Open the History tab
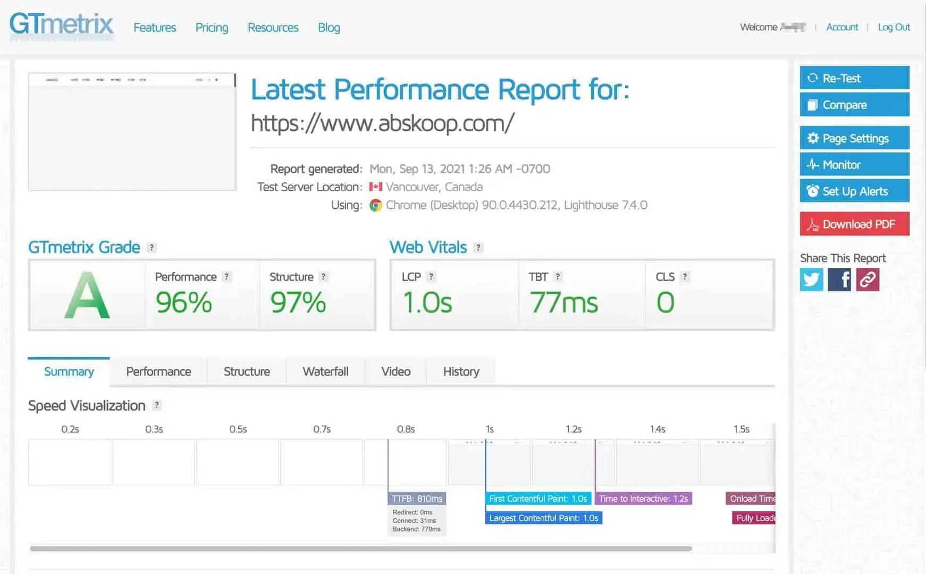Image resolution: width=926 pixels, height=574 pixels. point(461,372)
